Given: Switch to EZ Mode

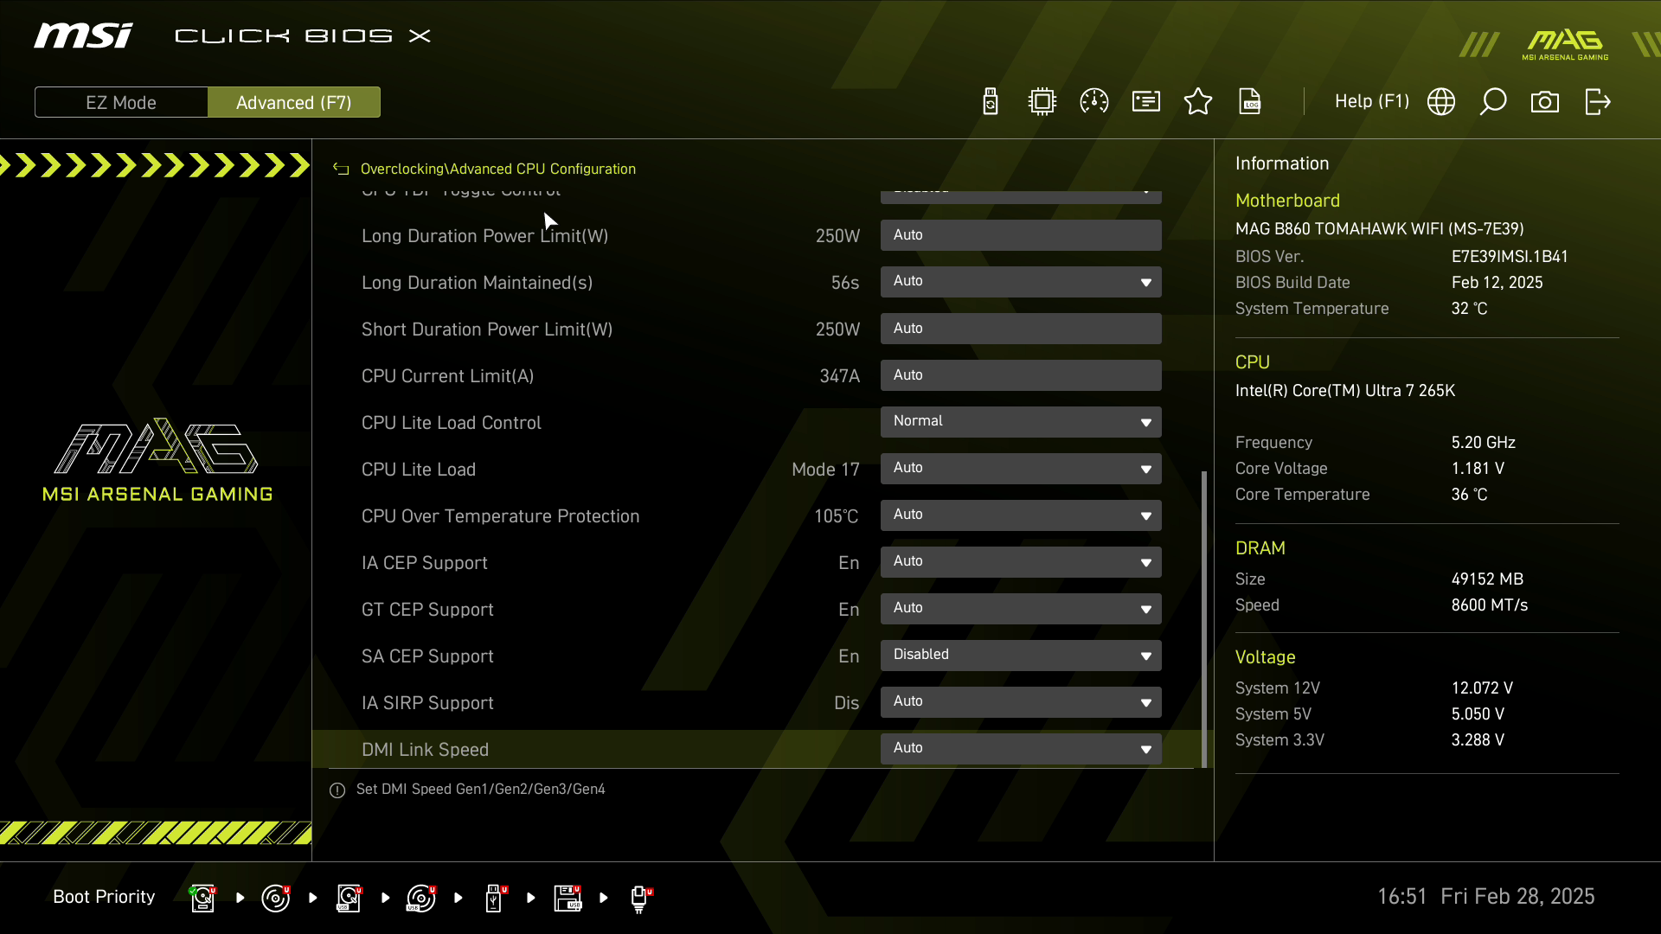Looking at the screenshot, I should tap(121, 102).
